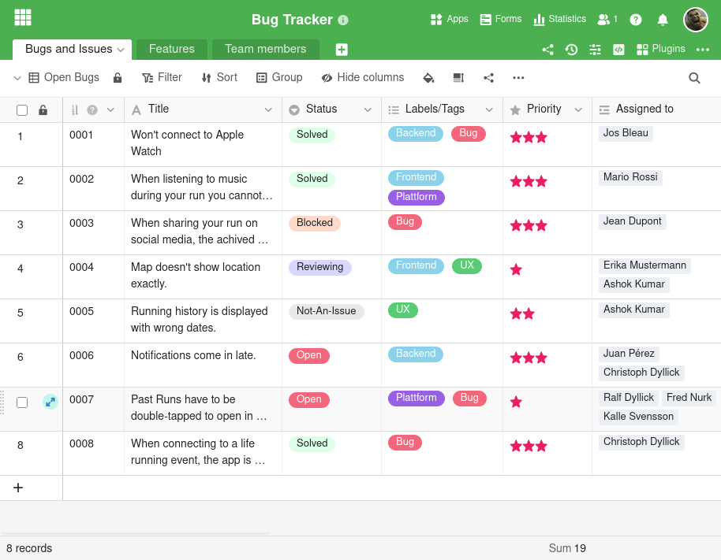Open the row color fill tool
721x560 pixels.
[428, 77]
